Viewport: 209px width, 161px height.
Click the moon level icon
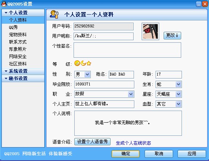pos(83,63)
